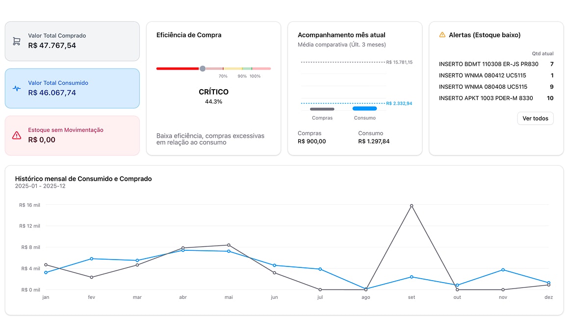Select the INSERTO BDMT 110308 ER-JS PR830 row
567x336 pixels.
coord(496,64)
